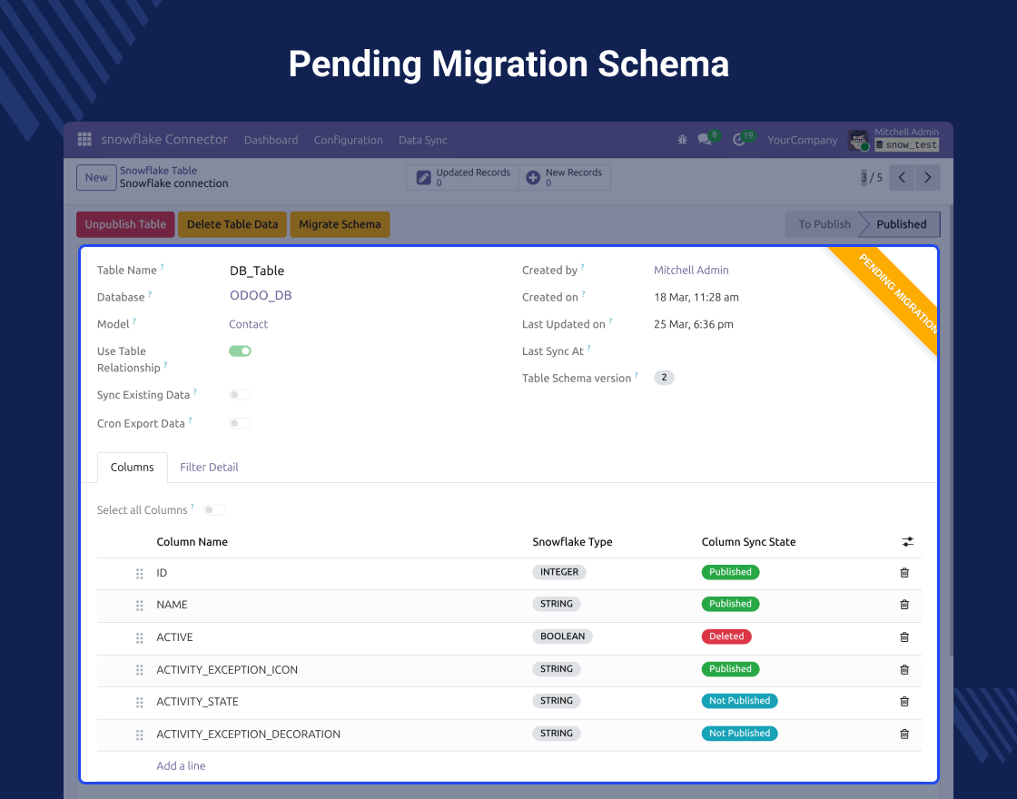Screen dimensions: 1017x799
Task: Delete the ACTIVITY_EXCEPTION_ICON row
Action: (x=904, y=669)
